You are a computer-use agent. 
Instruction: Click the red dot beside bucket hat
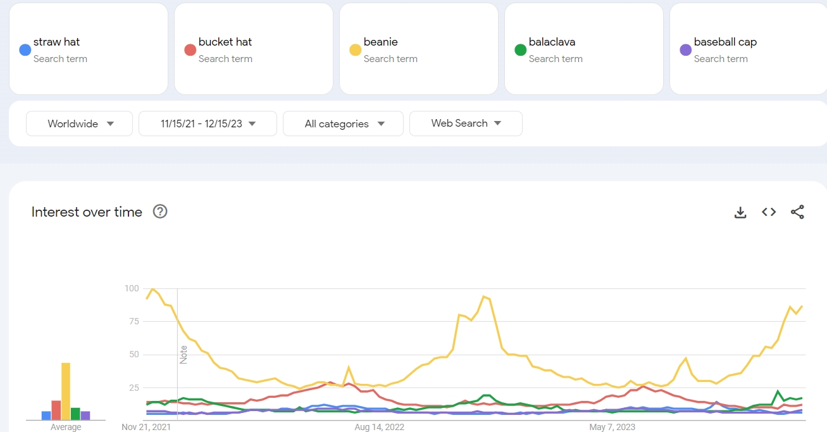point(190,50)
